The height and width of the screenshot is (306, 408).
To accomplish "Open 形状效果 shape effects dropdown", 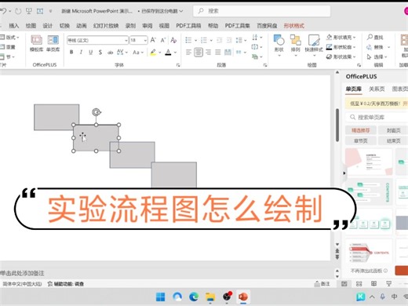I will coord(341,56).
